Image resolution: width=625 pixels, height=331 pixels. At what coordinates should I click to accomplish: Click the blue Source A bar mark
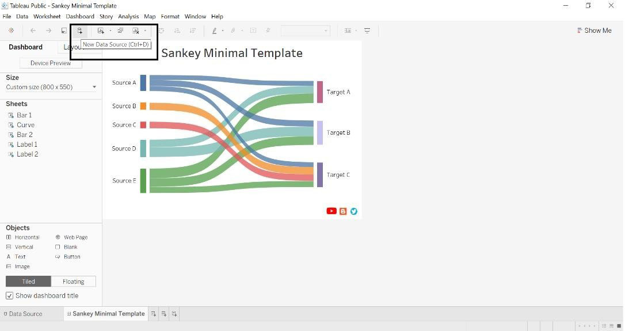143,82
